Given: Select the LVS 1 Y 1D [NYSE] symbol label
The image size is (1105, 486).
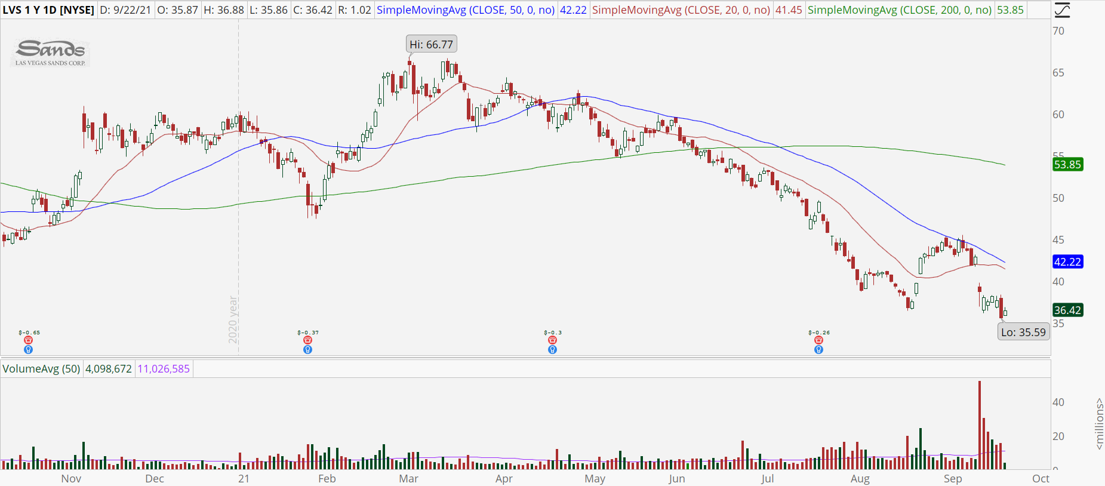Looking at the screenshot, I should click(48, 10).
